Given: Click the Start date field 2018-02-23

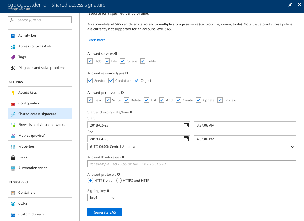Looking at the screenshot, I should pyautogui.click(x=138, y=125).
